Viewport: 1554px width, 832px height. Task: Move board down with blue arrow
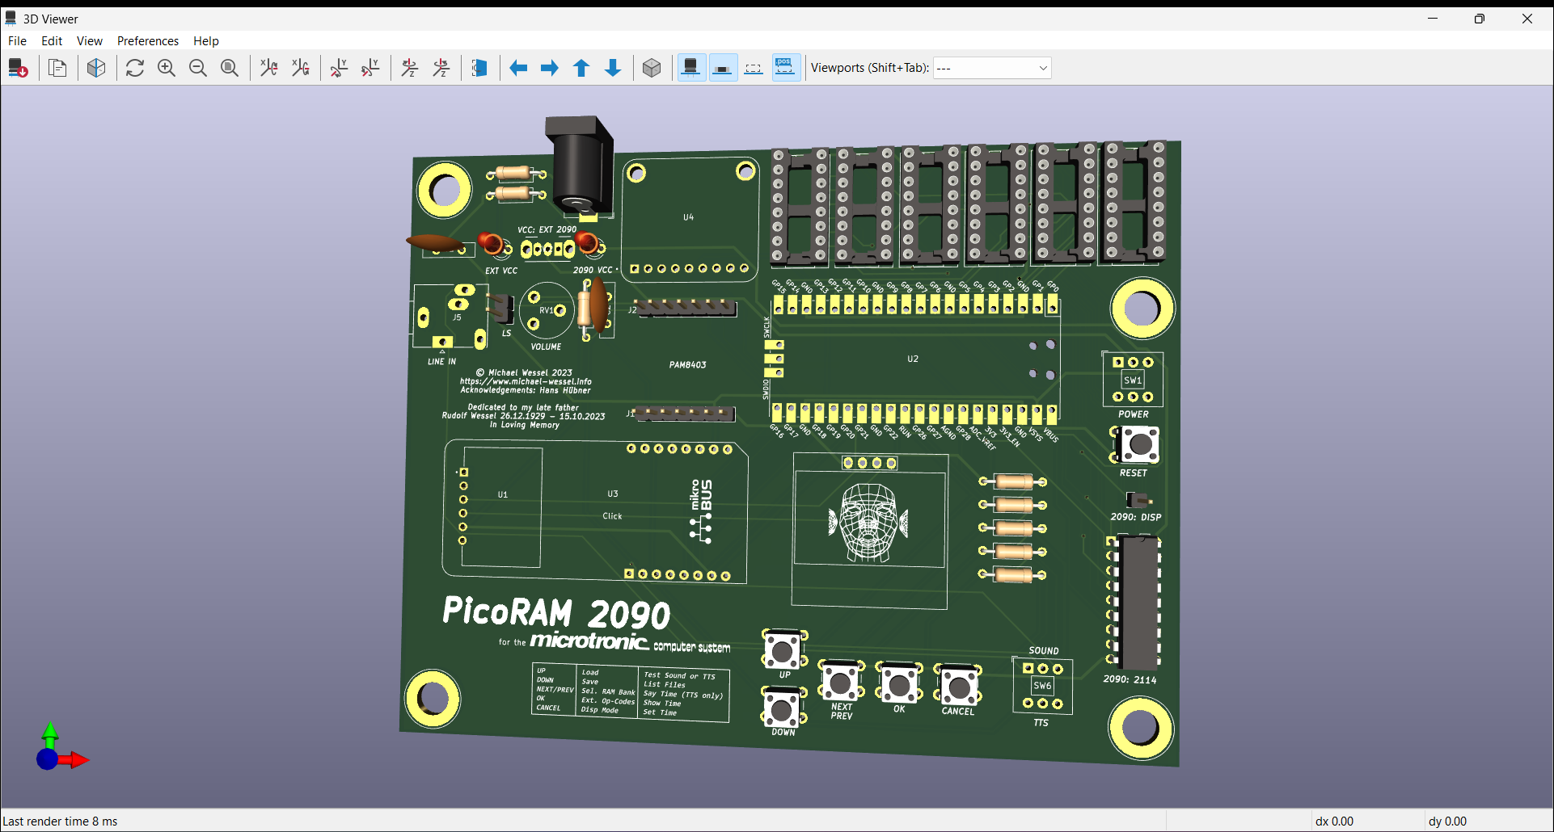coord(613,68)
